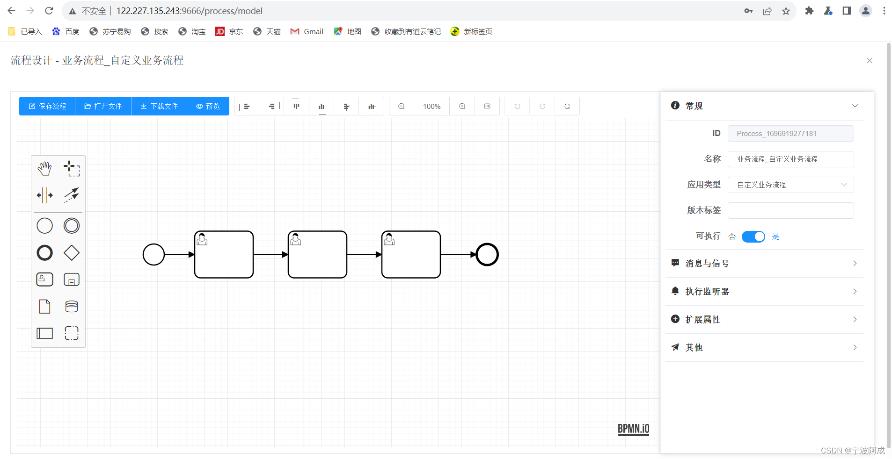Viewport: 892px width, 459px height.
Task: Open the 百度 bookmark
Action: point(66,31)
